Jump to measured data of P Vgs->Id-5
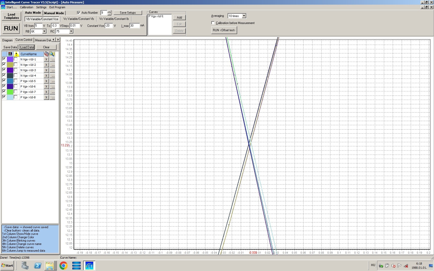 (x=52, y=81)
